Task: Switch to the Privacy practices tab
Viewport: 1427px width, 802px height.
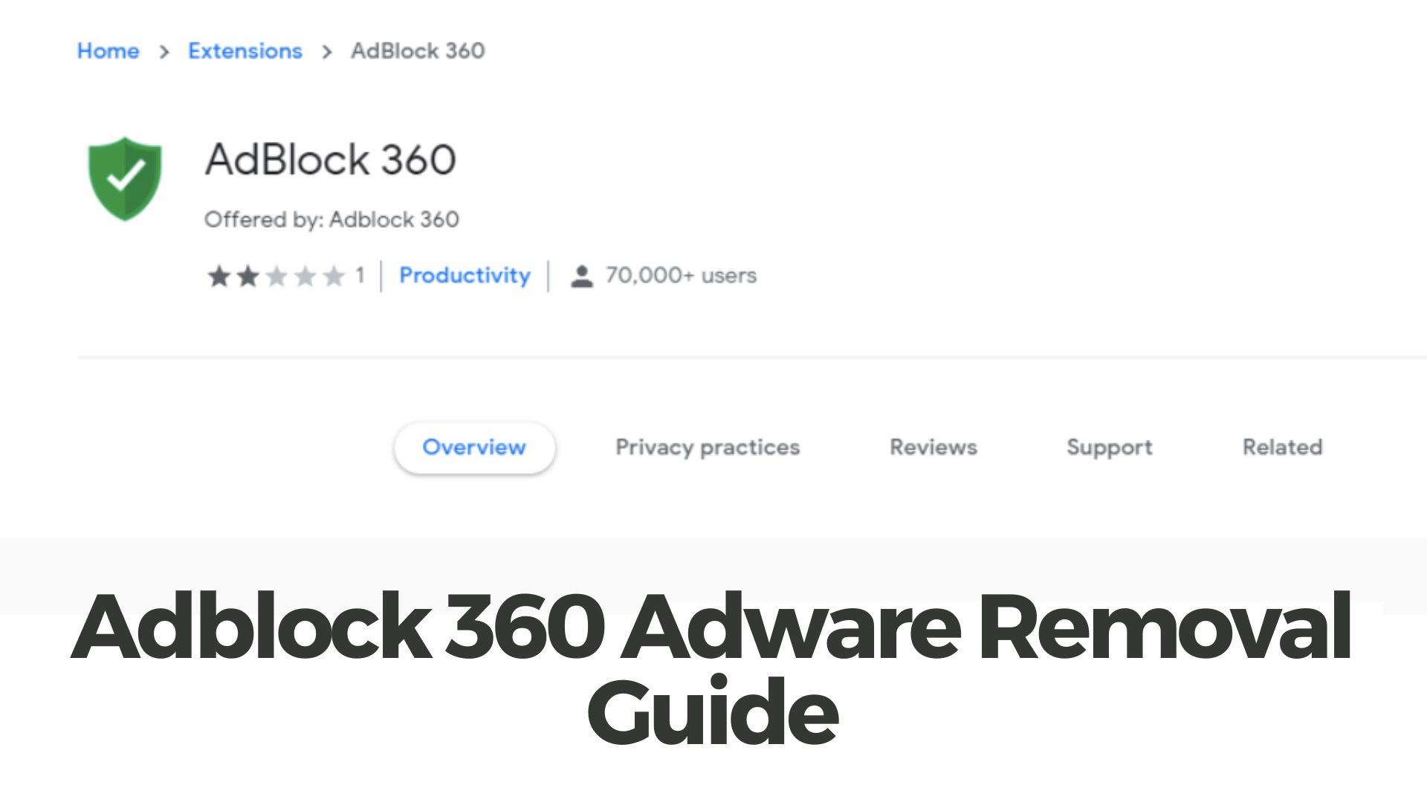Action: 707,447
